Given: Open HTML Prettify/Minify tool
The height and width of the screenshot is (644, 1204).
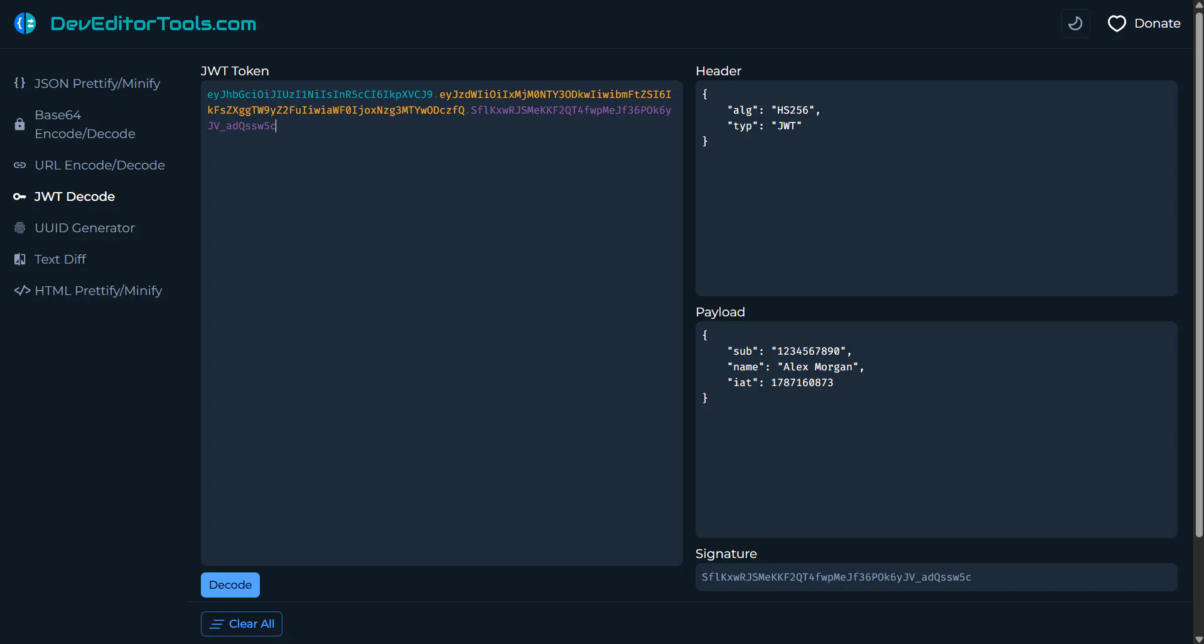Looking at the screenshot, I should [99, 291].
